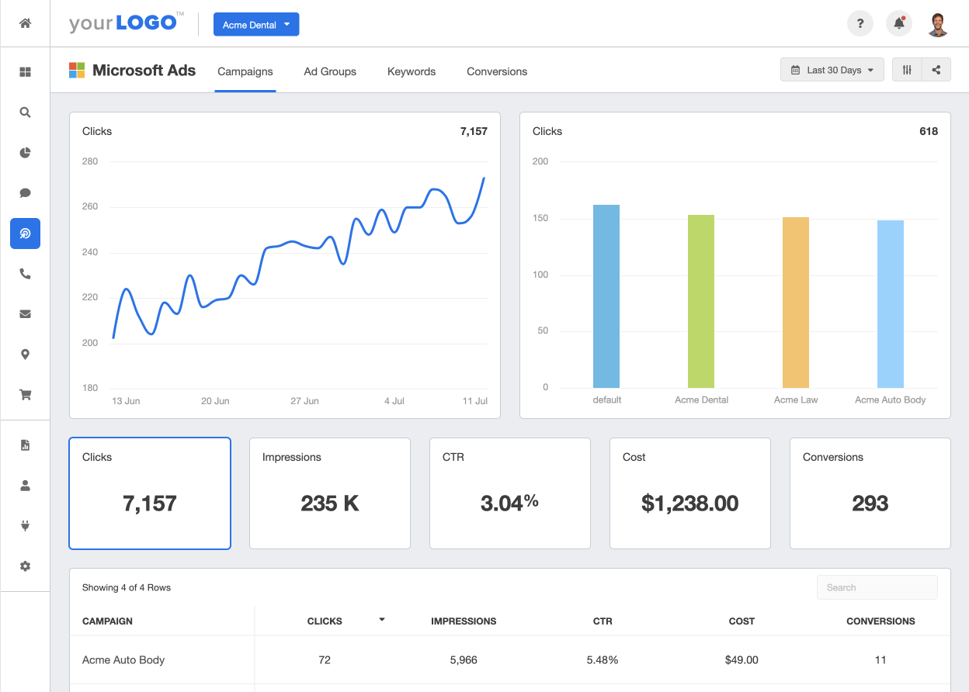Screen dimensions: 969x692
Task: Click the table search input field
Action: [877, 587]
